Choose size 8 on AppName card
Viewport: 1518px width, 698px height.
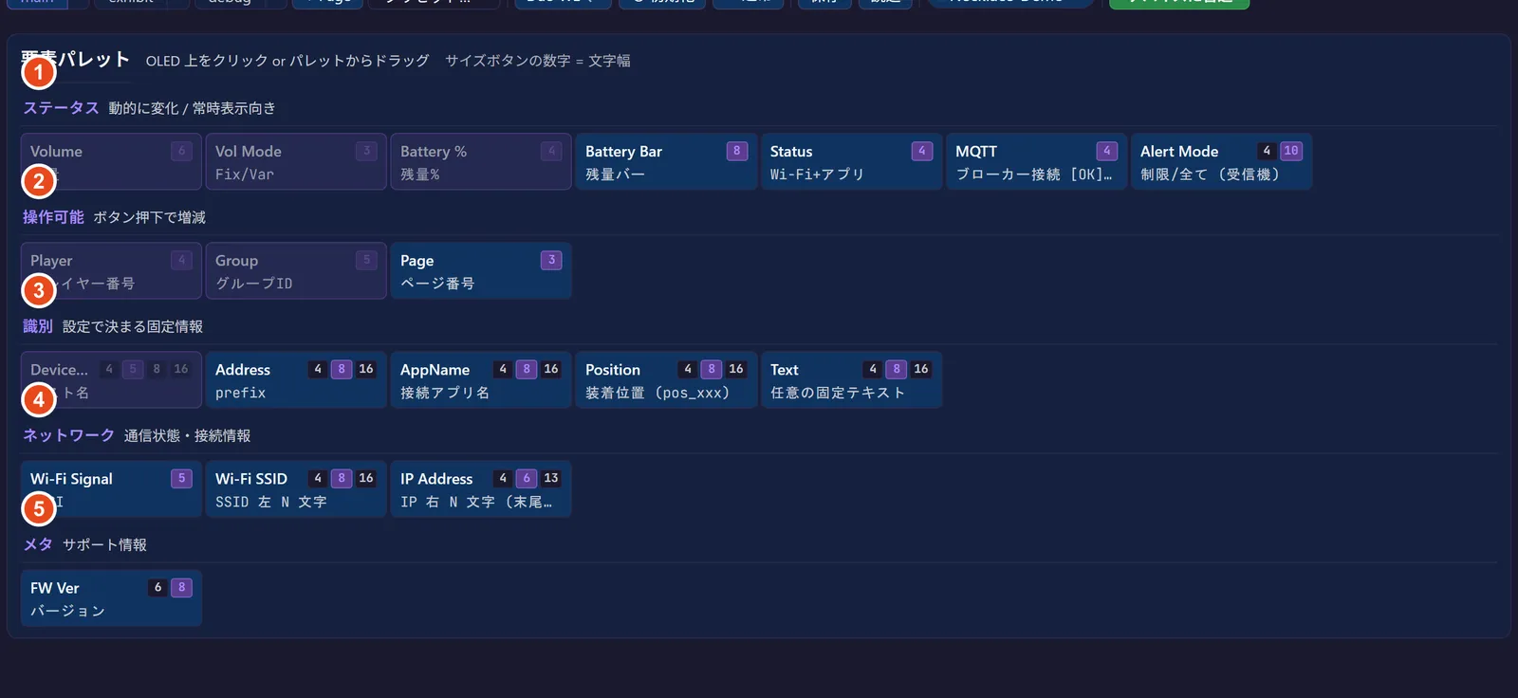click(527, 369)
